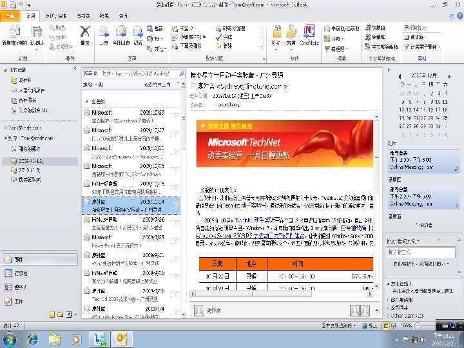Open the first TechNet hands-on lab link in the message body
The width and height of the screenshot is (464, 348).
click(244, 206)
